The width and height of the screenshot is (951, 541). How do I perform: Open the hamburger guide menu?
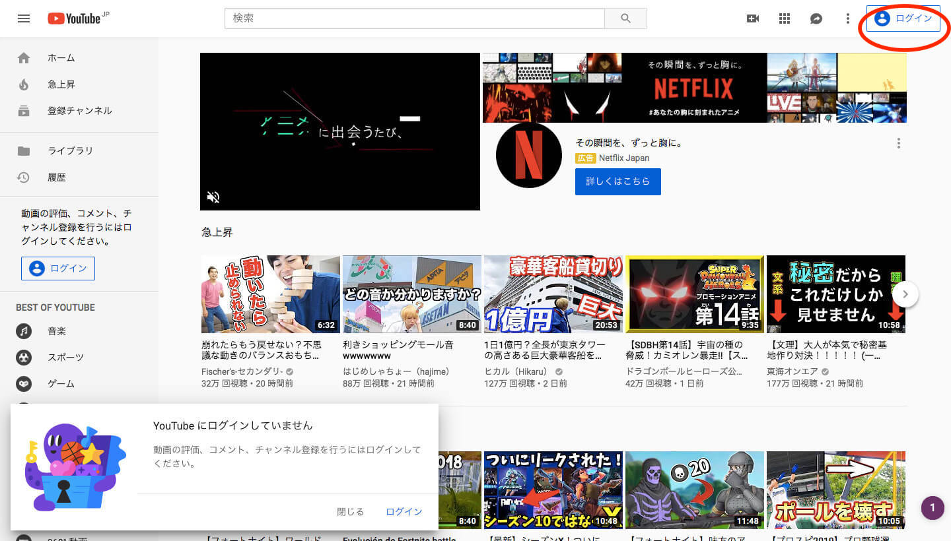coord(24,18)
